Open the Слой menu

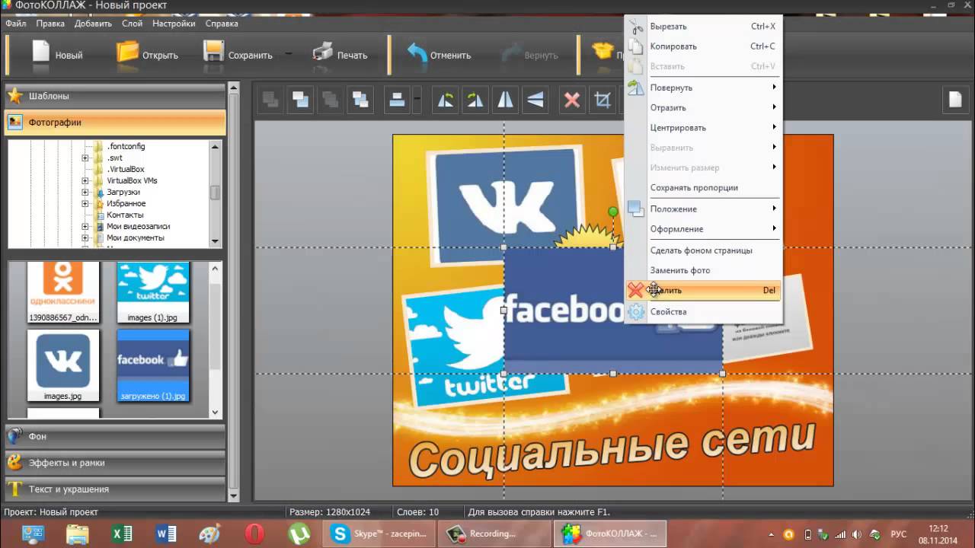132,24
